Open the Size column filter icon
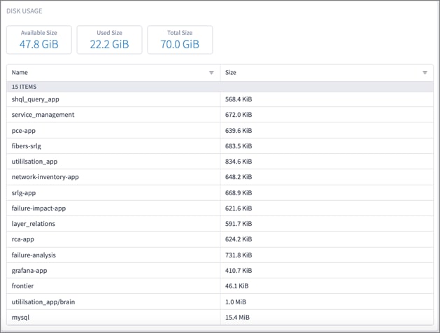Viewport: 440px width, 333px height. tap(425, 73)
